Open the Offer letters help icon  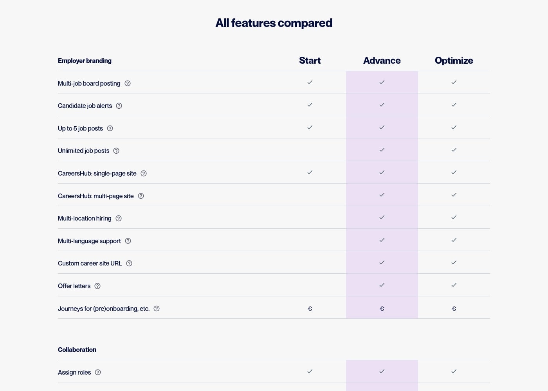(97, 286)
